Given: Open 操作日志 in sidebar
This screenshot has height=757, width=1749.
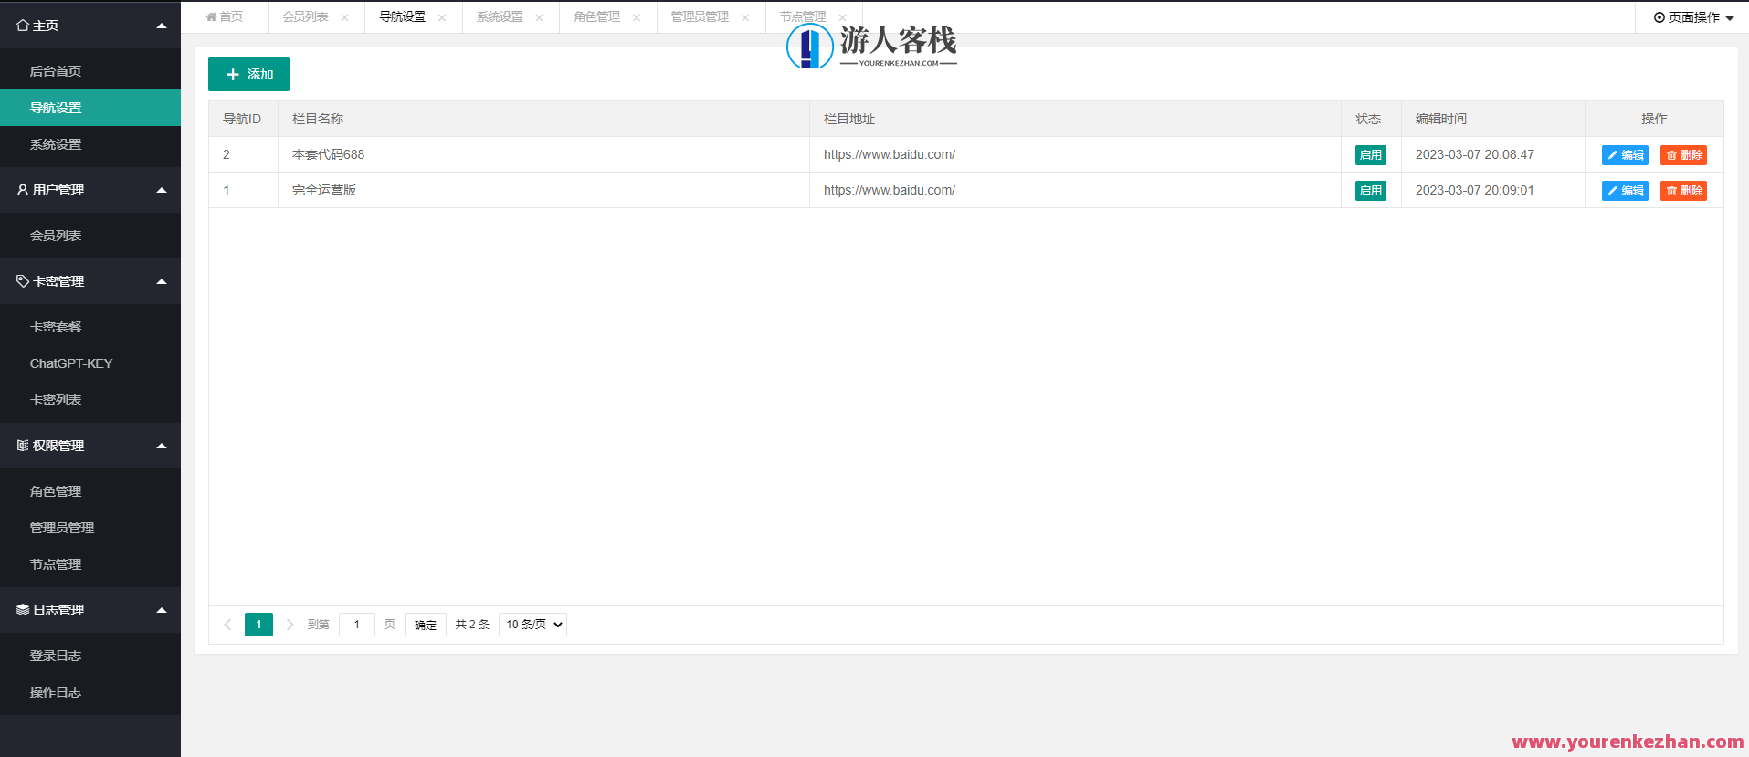Looking at the screenshot, I should pyautogui.click(x=90, y=692).
